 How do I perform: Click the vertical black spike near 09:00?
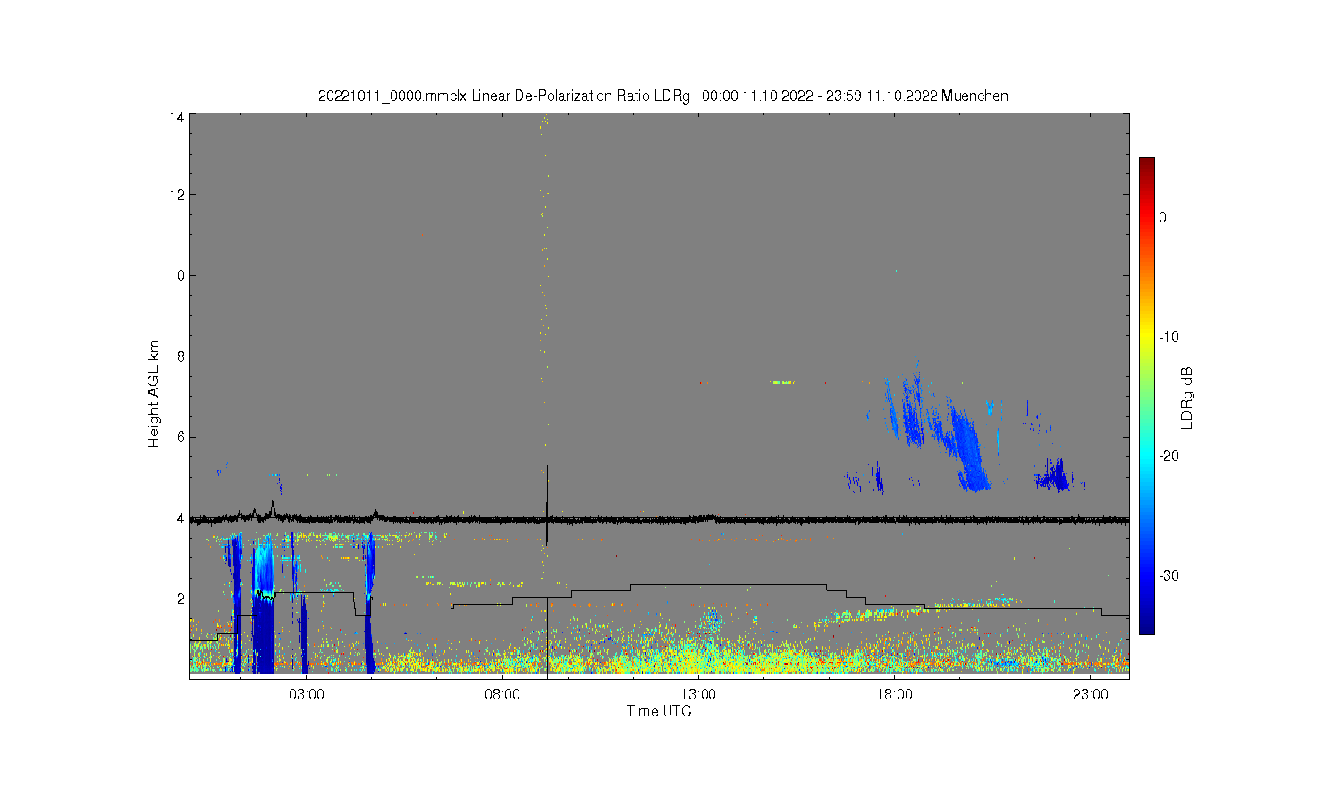tap(547, 505)
